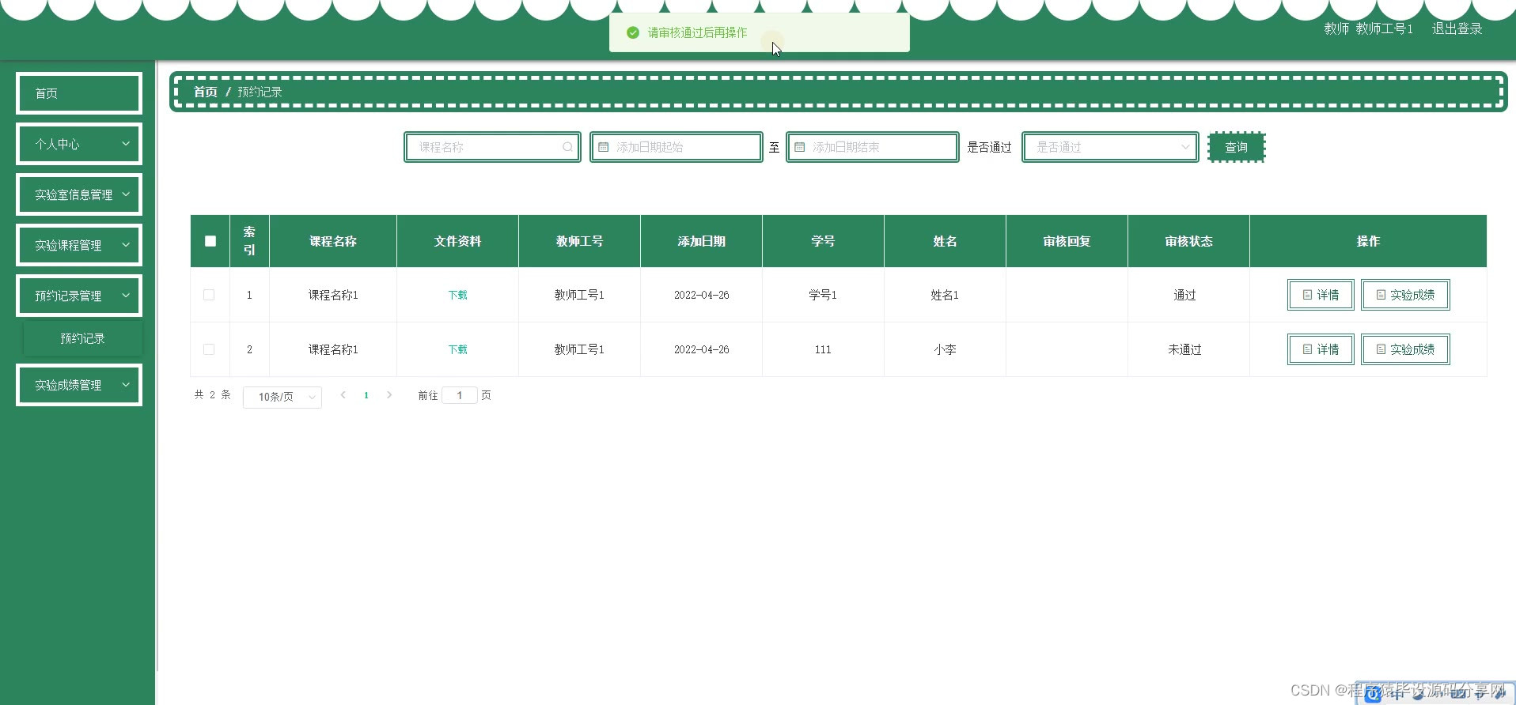1516x705 pixels.
Task: Click calendar icon in 添加日期起始 field
Action: click(604, 147)
